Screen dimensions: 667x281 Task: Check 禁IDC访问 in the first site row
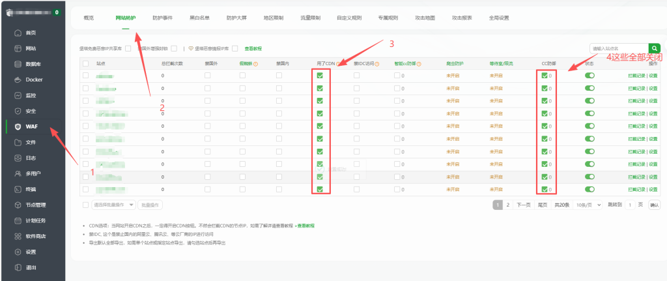tap(356, 76)
